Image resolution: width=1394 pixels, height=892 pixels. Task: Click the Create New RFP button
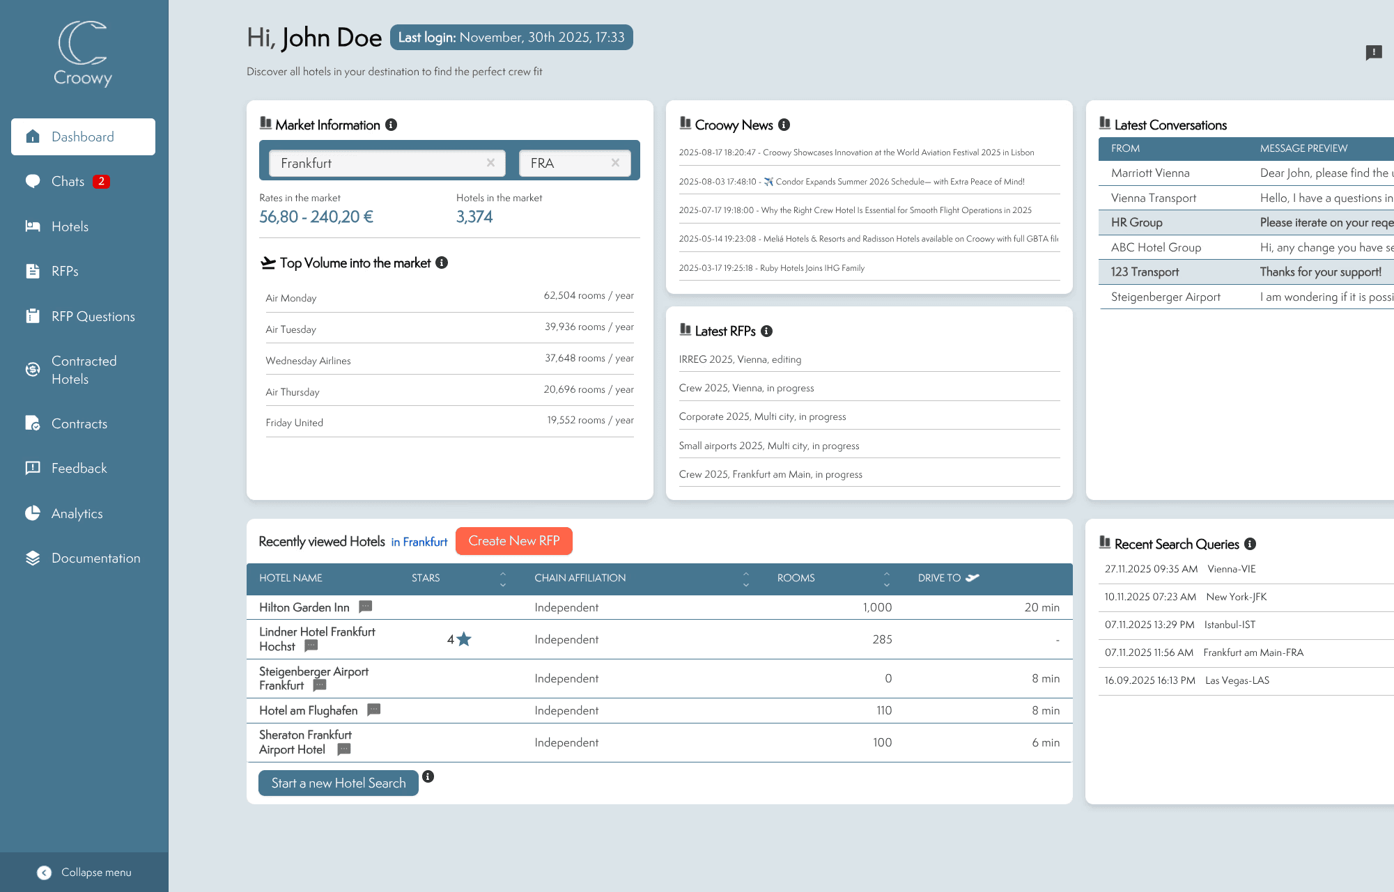(513, 540)
